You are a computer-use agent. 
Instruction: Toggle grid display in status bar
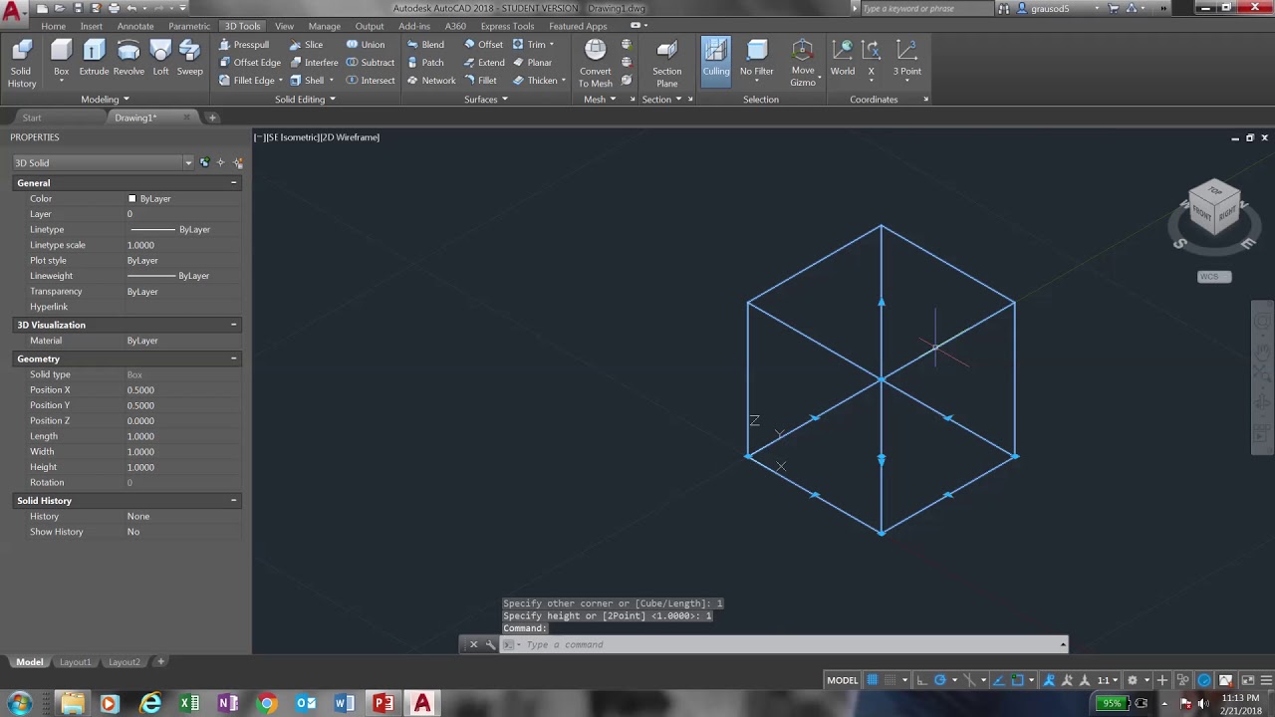[x=872, y=680]
